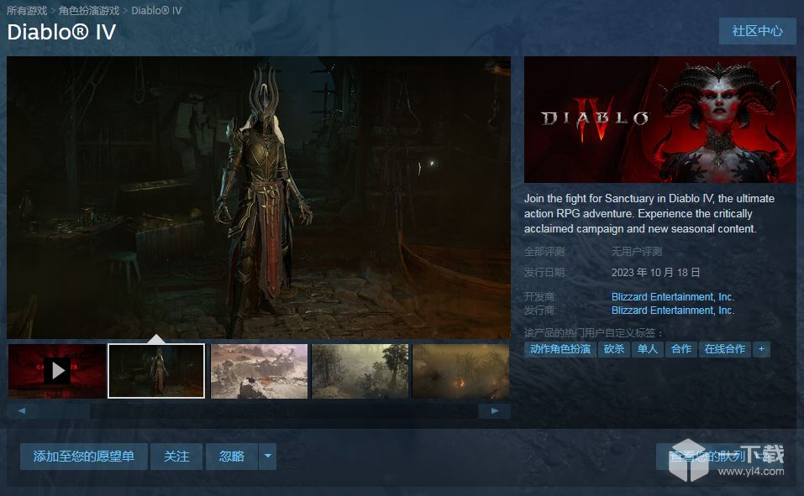Click the plus button to add tag

click(x=761, y=349)
